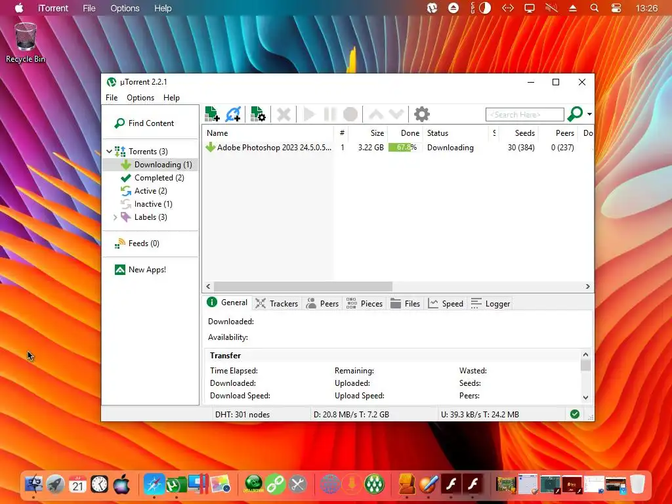Screen dimensions: 672x504
Task: Sort by the Done column header
Action: tap(405, 133)
